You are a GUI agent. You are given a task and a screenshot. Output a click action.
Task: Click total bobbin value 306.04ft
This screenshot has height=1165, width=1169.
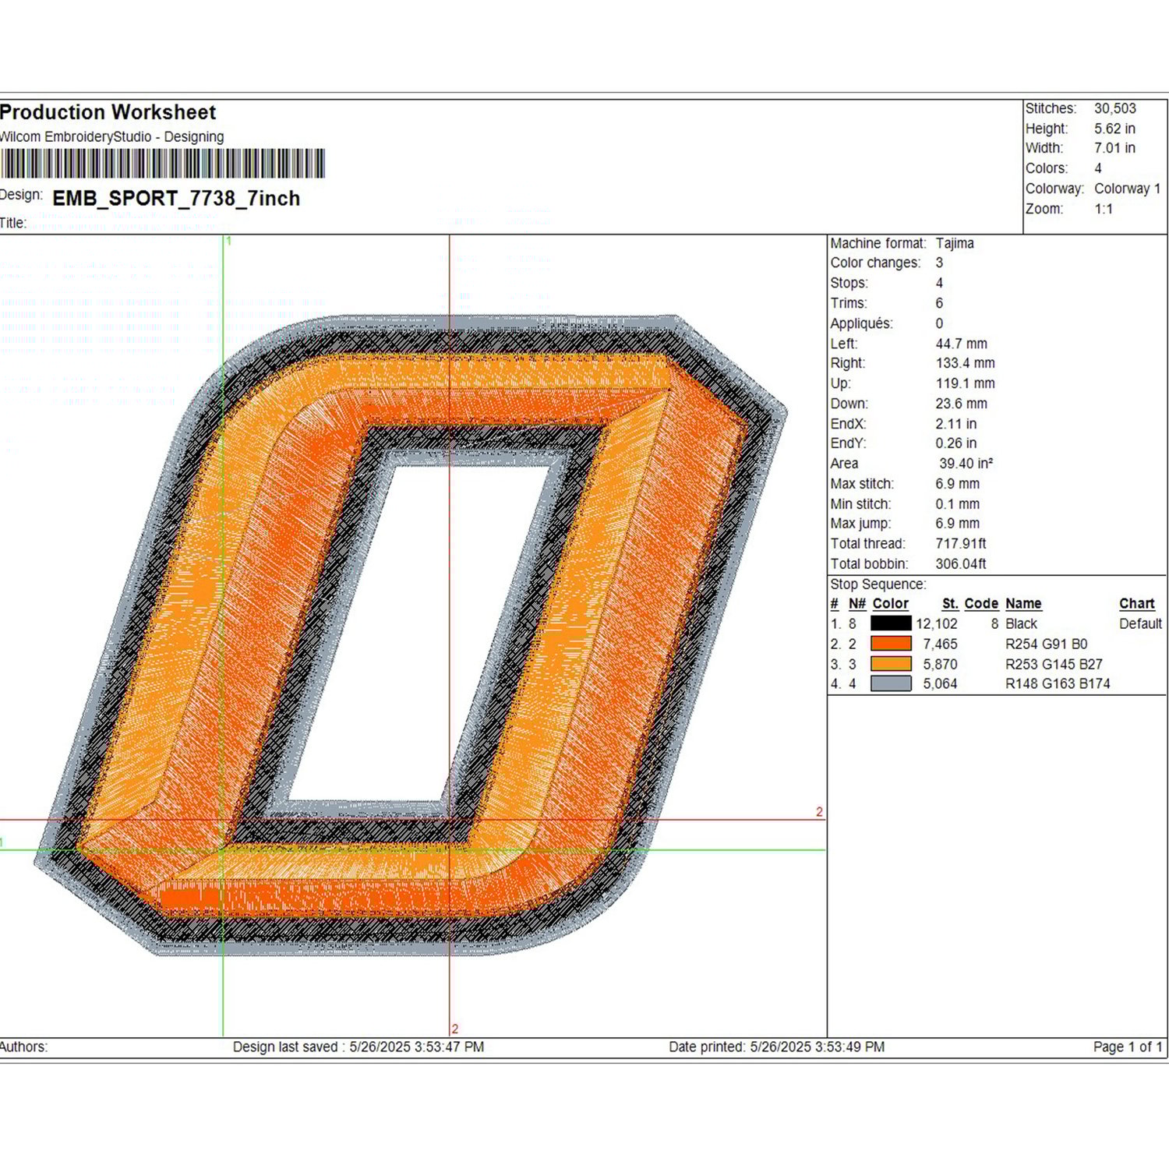[960, 564]
